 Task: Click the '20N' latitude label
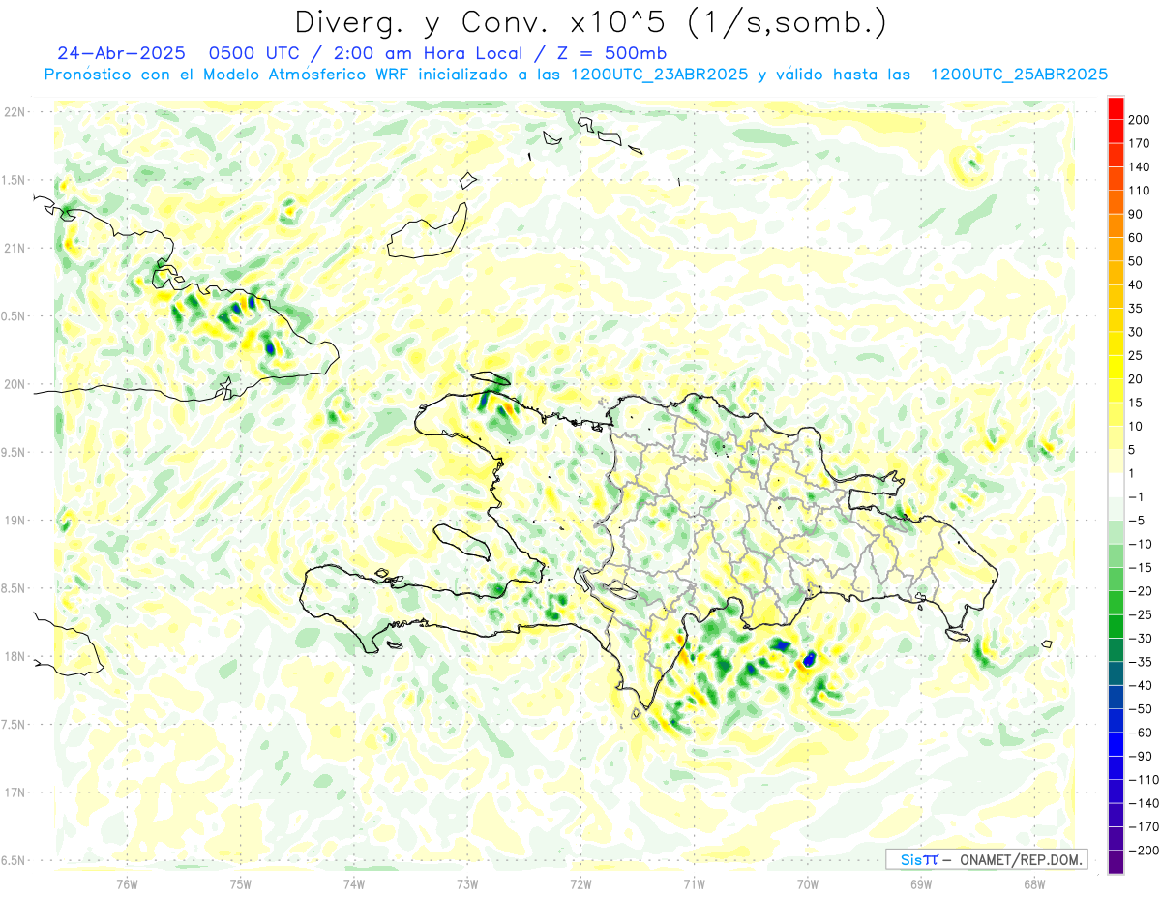click(x=14, y=384)
